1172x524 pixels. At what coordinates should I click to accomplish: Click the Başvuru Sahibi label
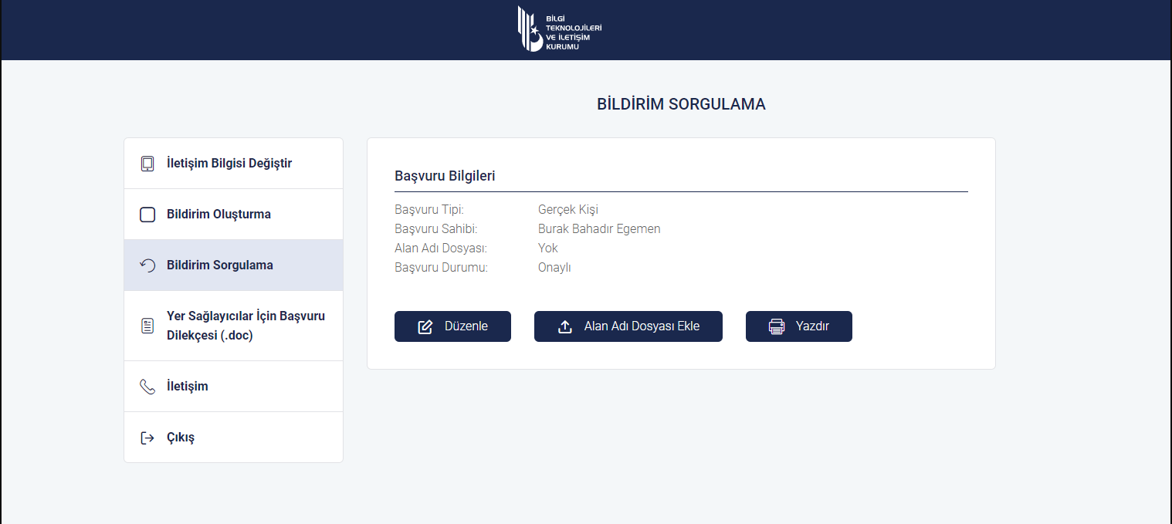click(435, 228)
